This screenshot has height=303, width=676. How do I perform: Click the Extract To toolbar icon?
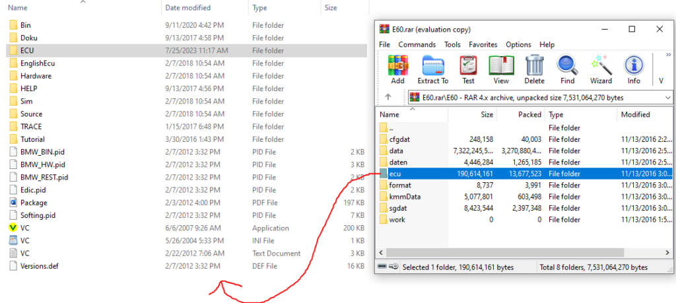(432, 69)
